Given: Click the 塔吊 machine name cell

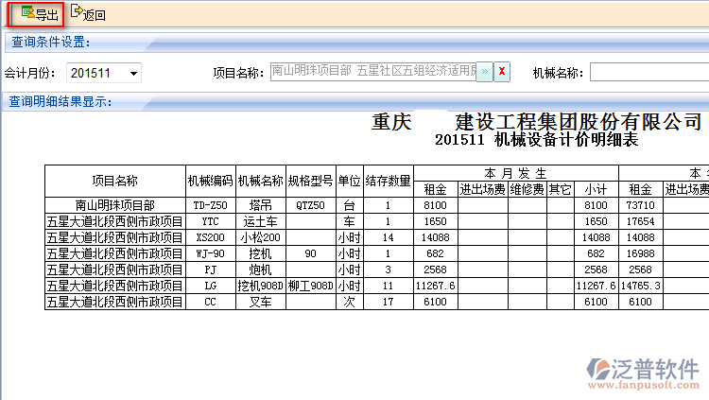Looking at the screenshot, I should [260, 205].
